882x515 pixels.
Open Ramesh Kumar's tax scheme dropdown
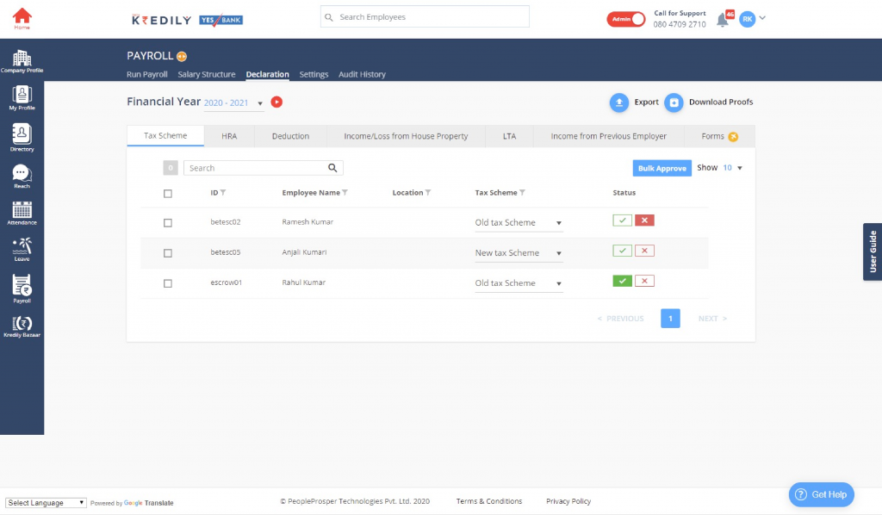[519, 223]
